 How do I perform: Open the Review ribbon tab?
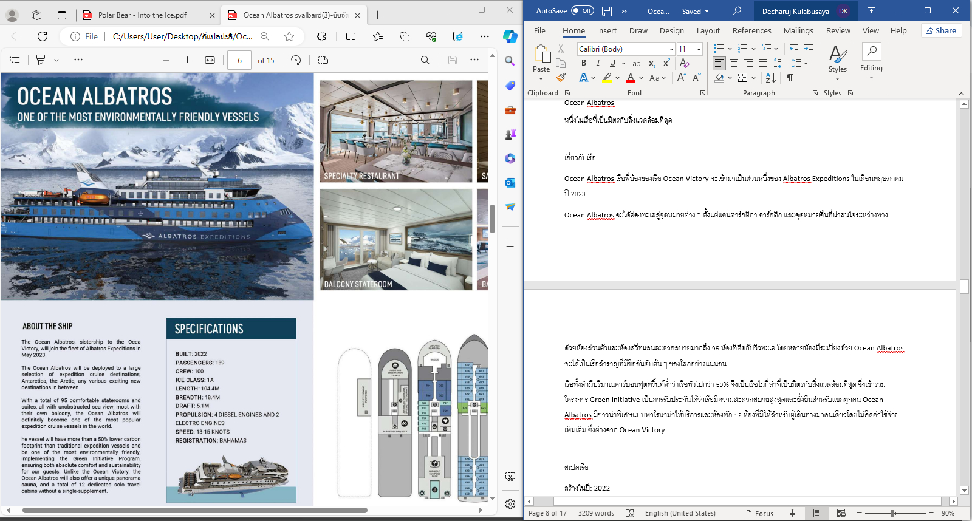[x=838, y=31]
